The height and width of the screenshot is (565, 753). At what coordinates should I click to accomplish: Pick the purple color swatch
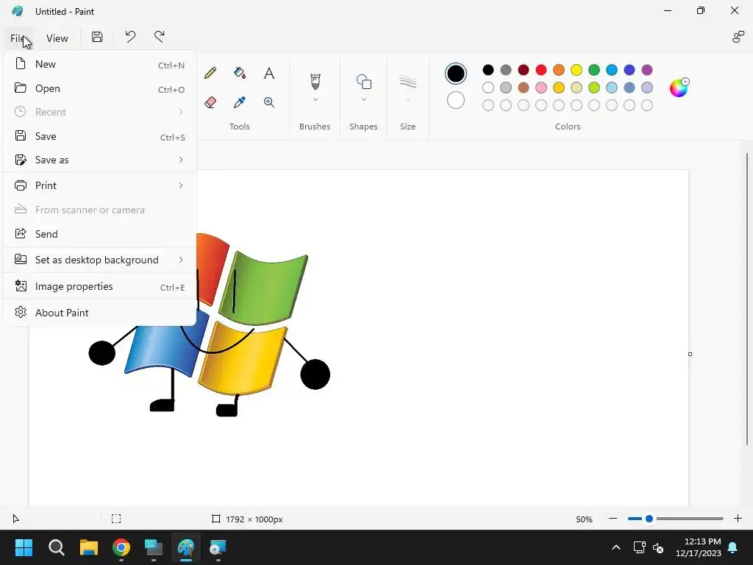pyautogui.click(x=647, y=70)
